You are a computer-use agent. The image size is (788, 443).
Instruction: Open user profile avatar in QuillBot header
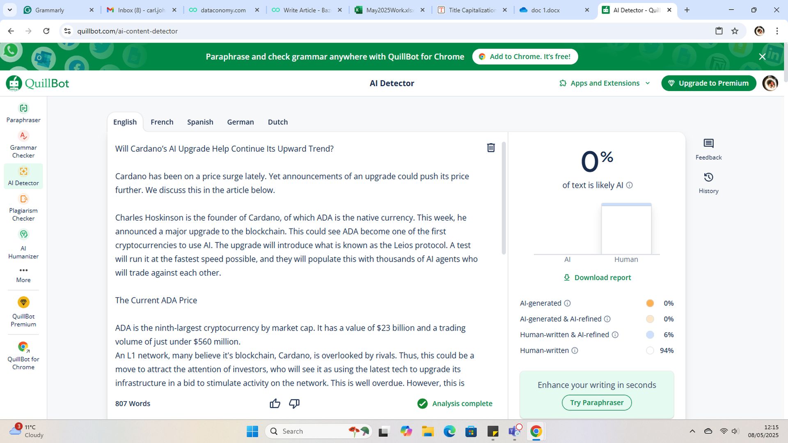click(770, 83)
